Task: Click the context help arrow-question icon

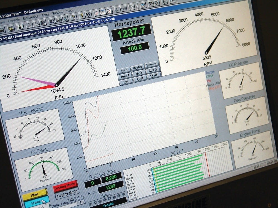Action: point(88,15)
